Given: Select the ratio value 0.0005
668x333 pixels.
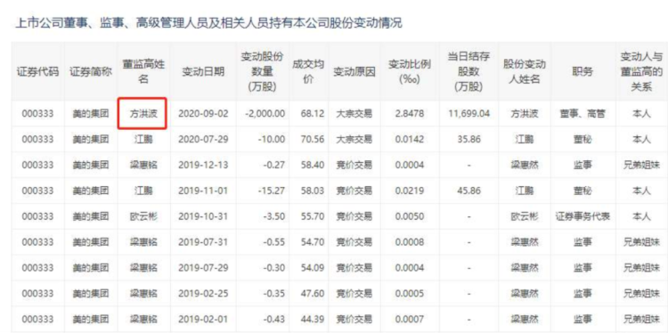Looking at the screenshot, I should tap(410, 294).
